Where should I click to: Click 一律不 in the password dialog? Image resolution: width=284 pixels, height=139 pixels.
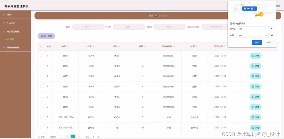(x=268, y=42)
